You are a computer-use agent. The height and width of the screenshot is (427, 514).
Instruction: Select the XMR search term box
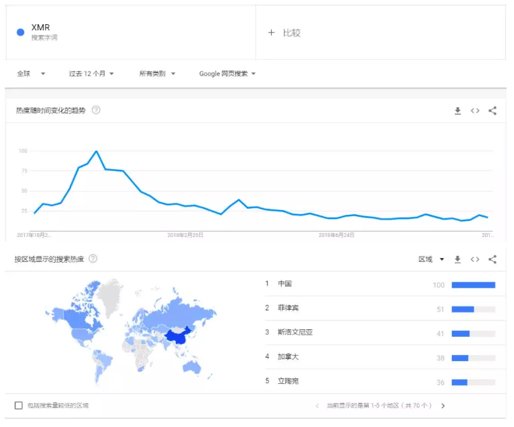tap(131, 32)
